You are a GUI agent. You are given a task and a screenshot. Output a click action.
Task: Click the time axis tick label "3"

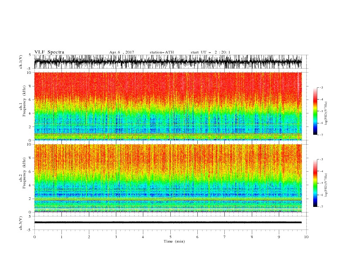pos(116,237)
